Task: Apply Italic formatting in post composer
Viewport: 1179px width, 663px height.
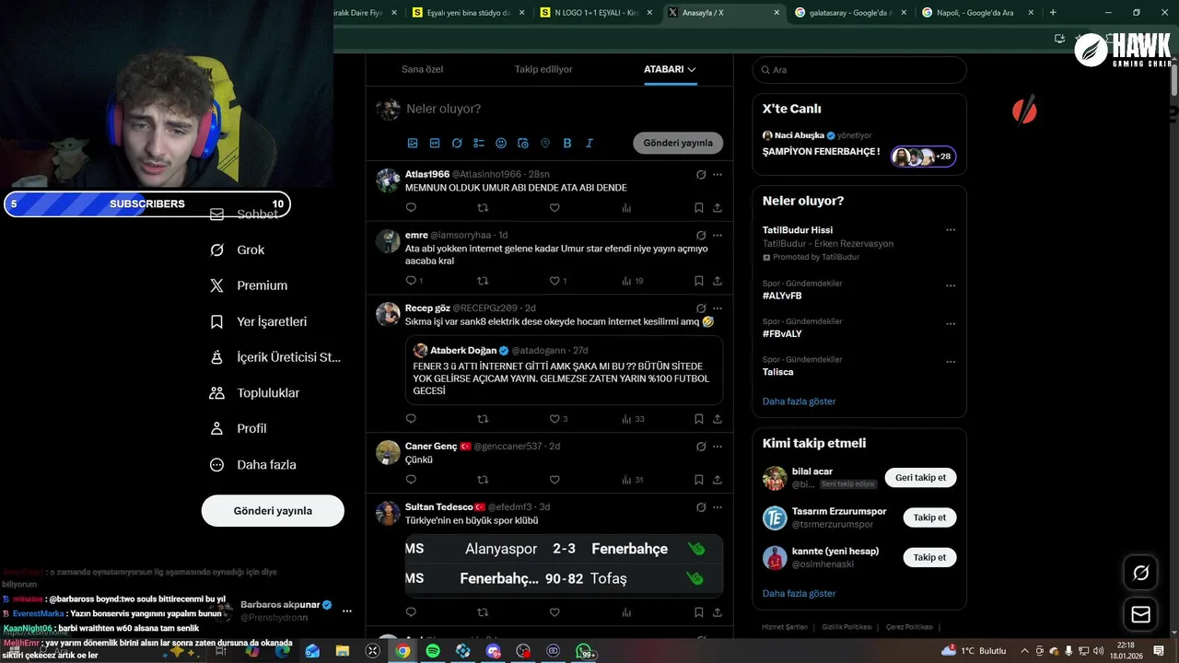Action: point(589,143)
